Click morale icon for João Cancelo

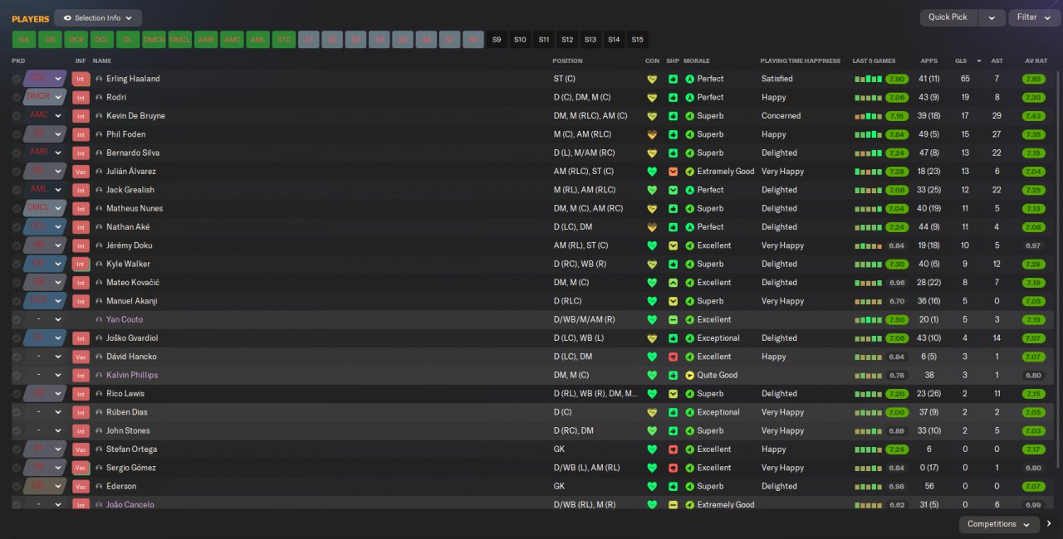[x=689, y=505]
